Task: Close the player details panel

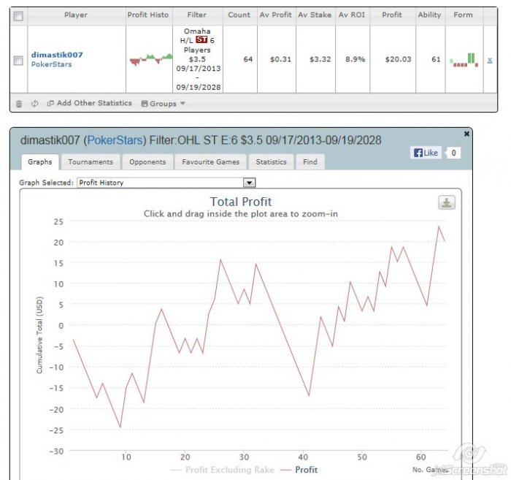Action: [466, 134]
